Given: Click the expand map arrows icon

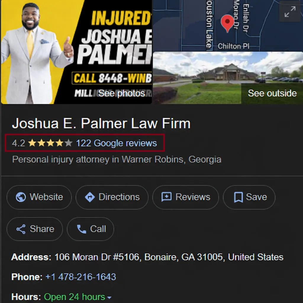Looking at the screenshot, I should pos(290,12).
